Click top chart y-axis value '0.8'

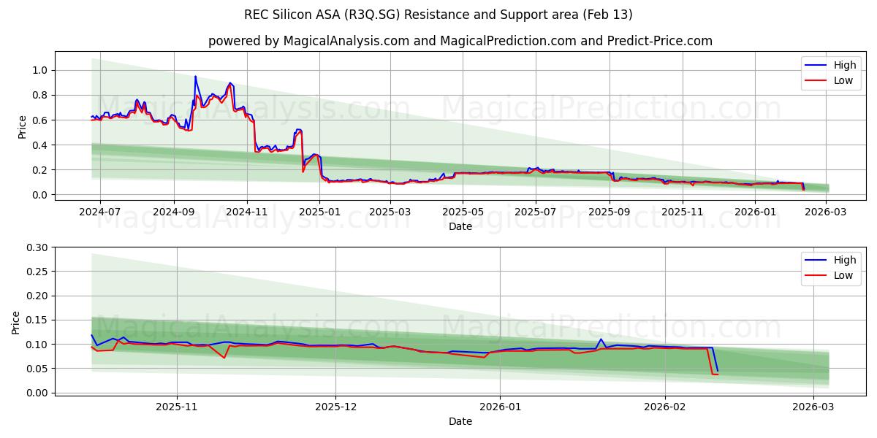[41, 95]
